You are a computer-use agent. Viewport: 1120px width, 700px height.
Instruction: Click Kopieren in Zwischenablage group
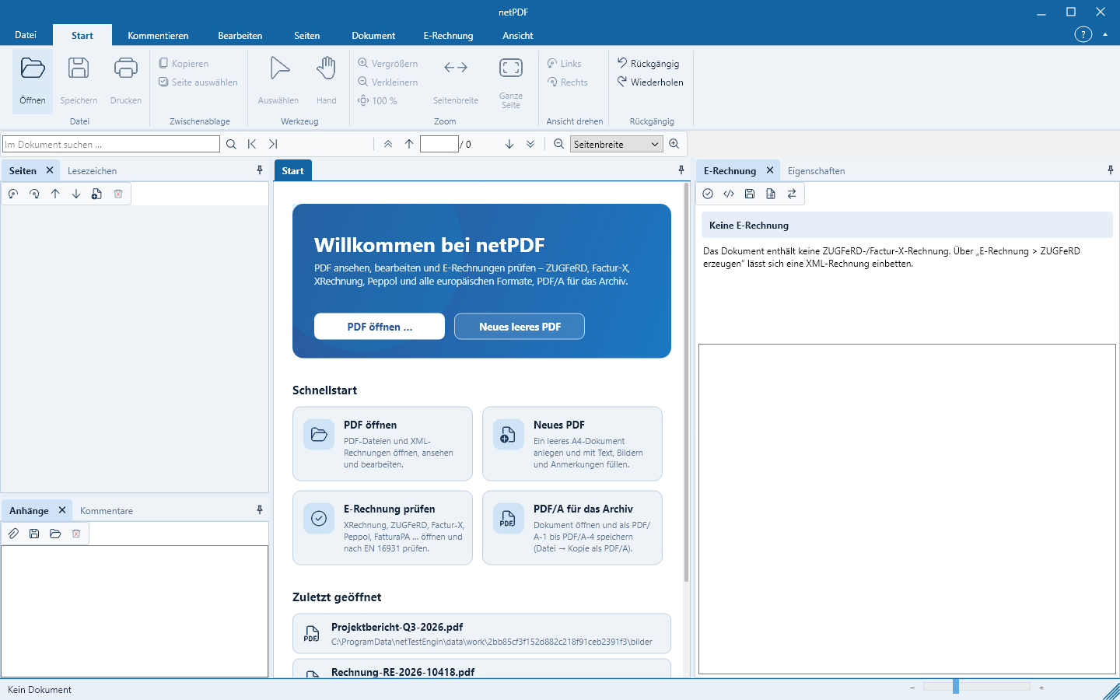coord(184,64)
